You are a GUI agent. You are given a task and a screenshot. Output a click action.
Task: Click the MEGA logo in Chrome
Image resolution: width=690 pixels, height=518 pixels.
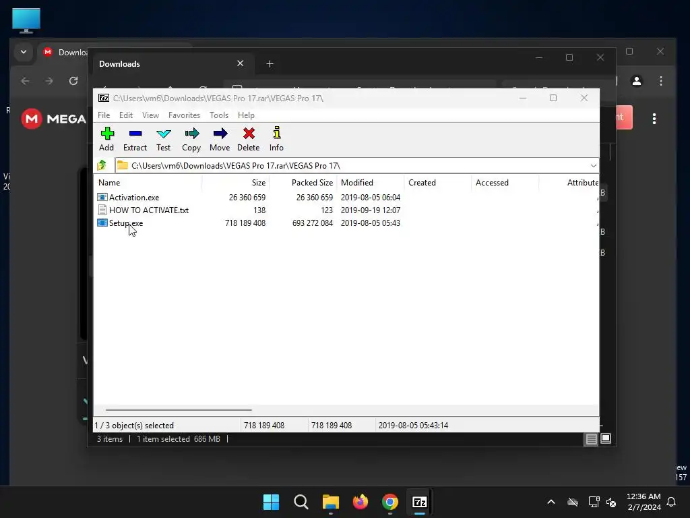click(x=53, y=119)
